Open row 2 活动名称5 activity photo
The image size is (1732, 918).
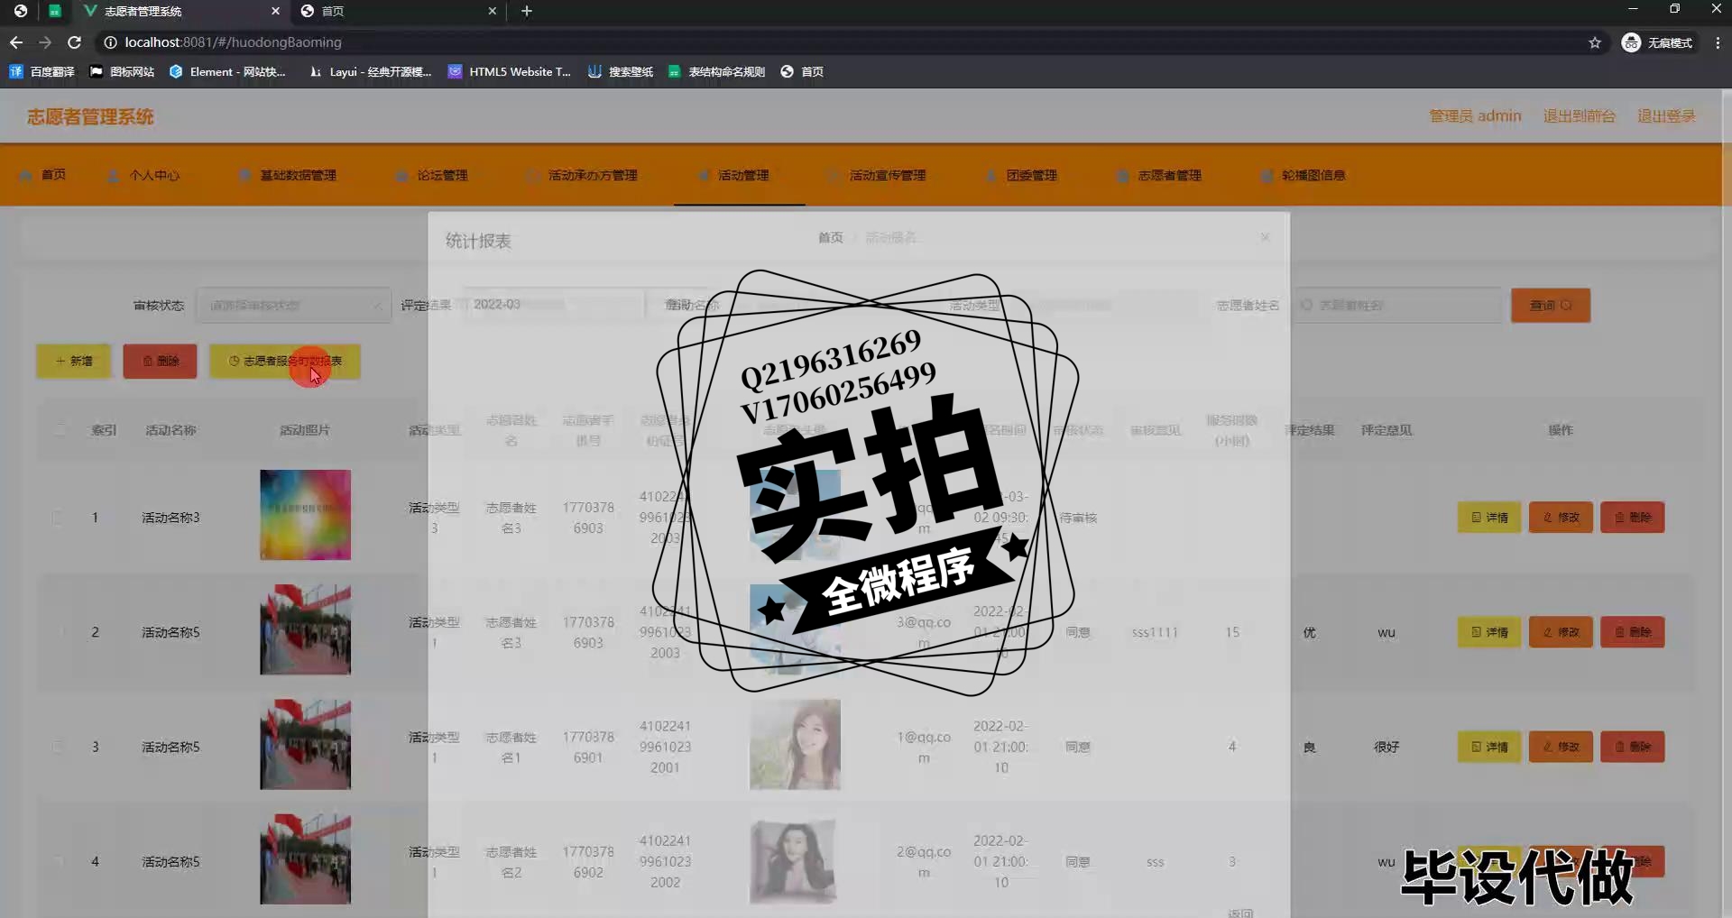pos(305,629)
